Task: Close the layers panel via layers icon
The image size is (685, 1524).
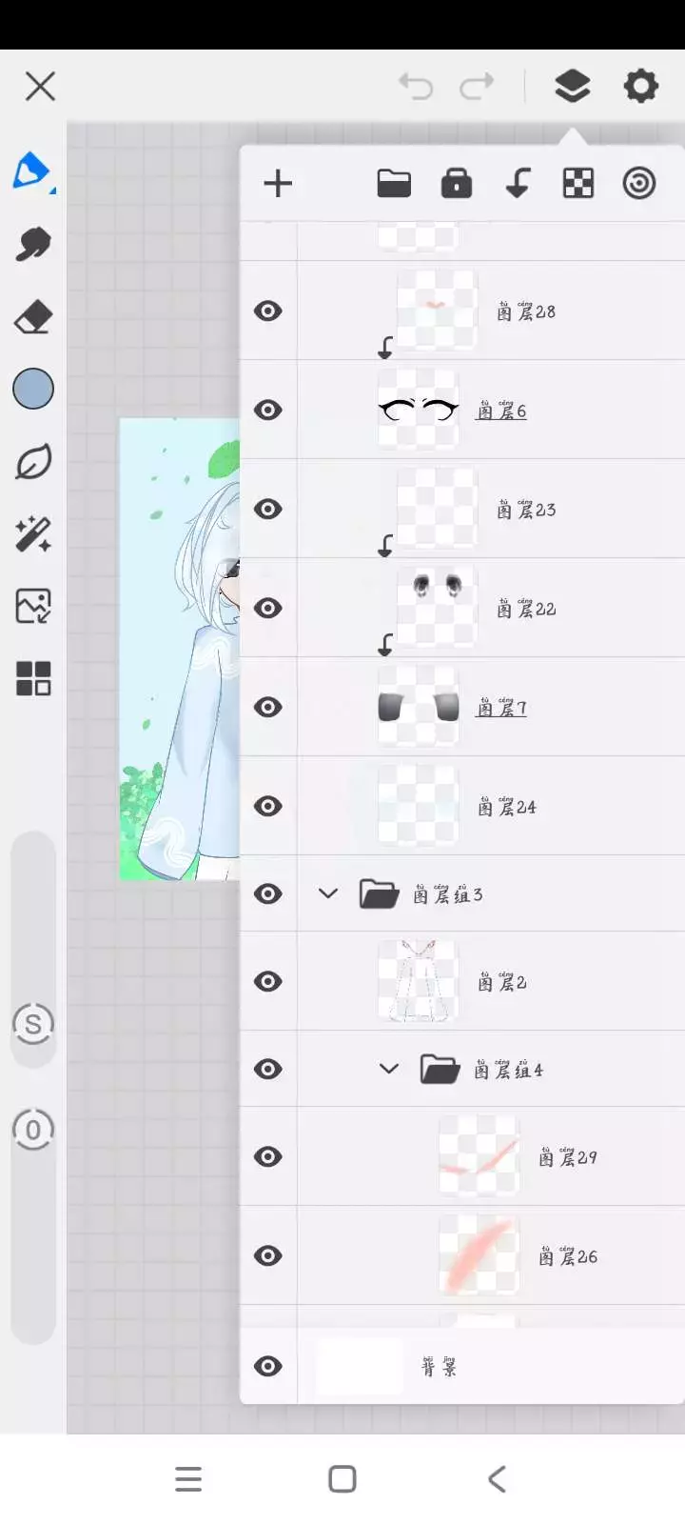Action: 572,87
